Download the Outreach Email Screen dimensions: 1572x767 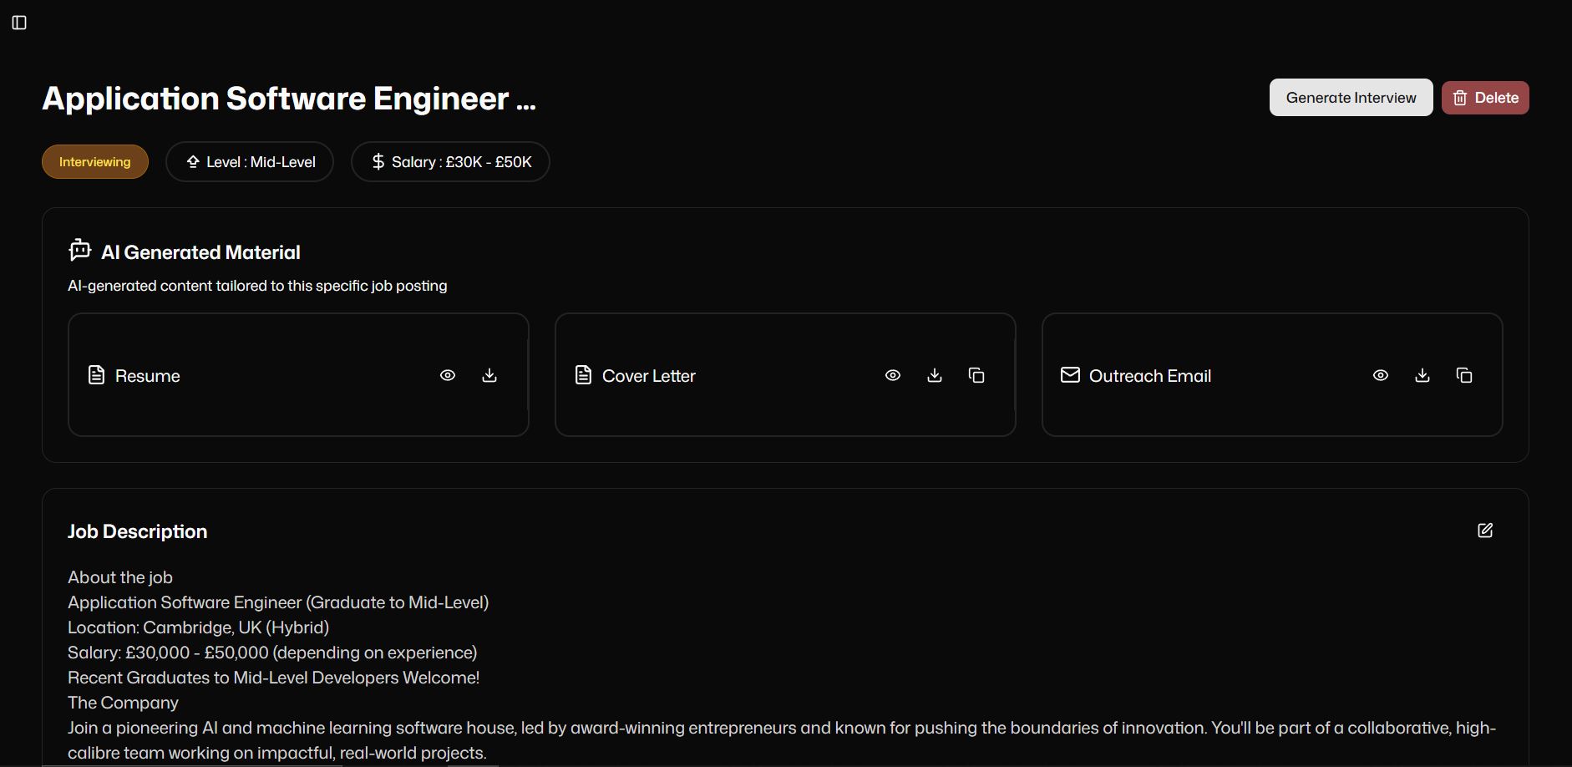click(1422, 375)
